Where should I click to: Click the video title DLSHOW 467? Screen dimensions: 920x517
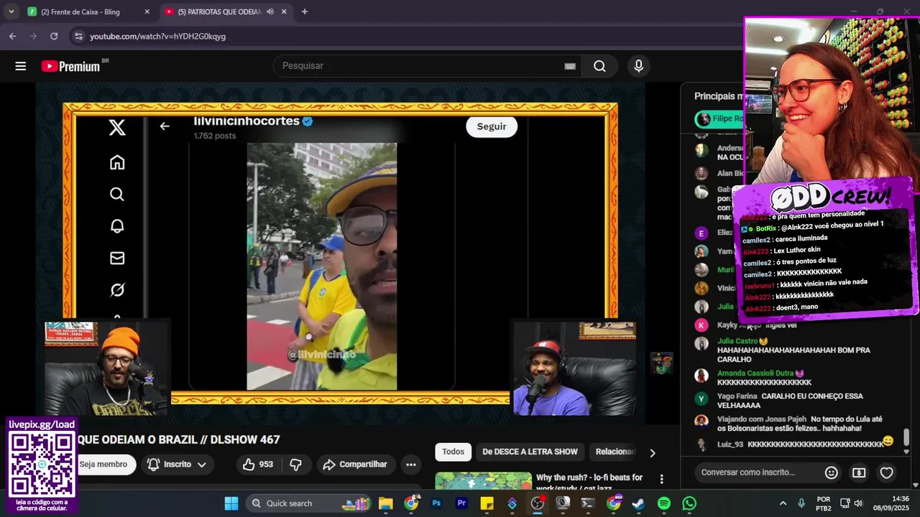click(178, 439)
